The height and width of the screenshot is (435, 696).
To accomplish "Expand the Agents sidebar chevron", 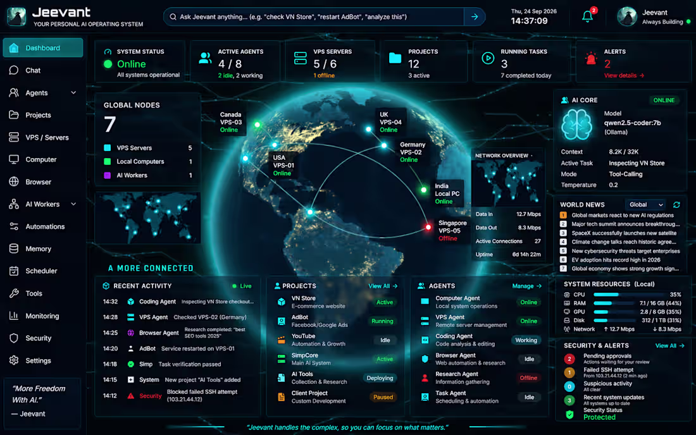I will [73, 93].
